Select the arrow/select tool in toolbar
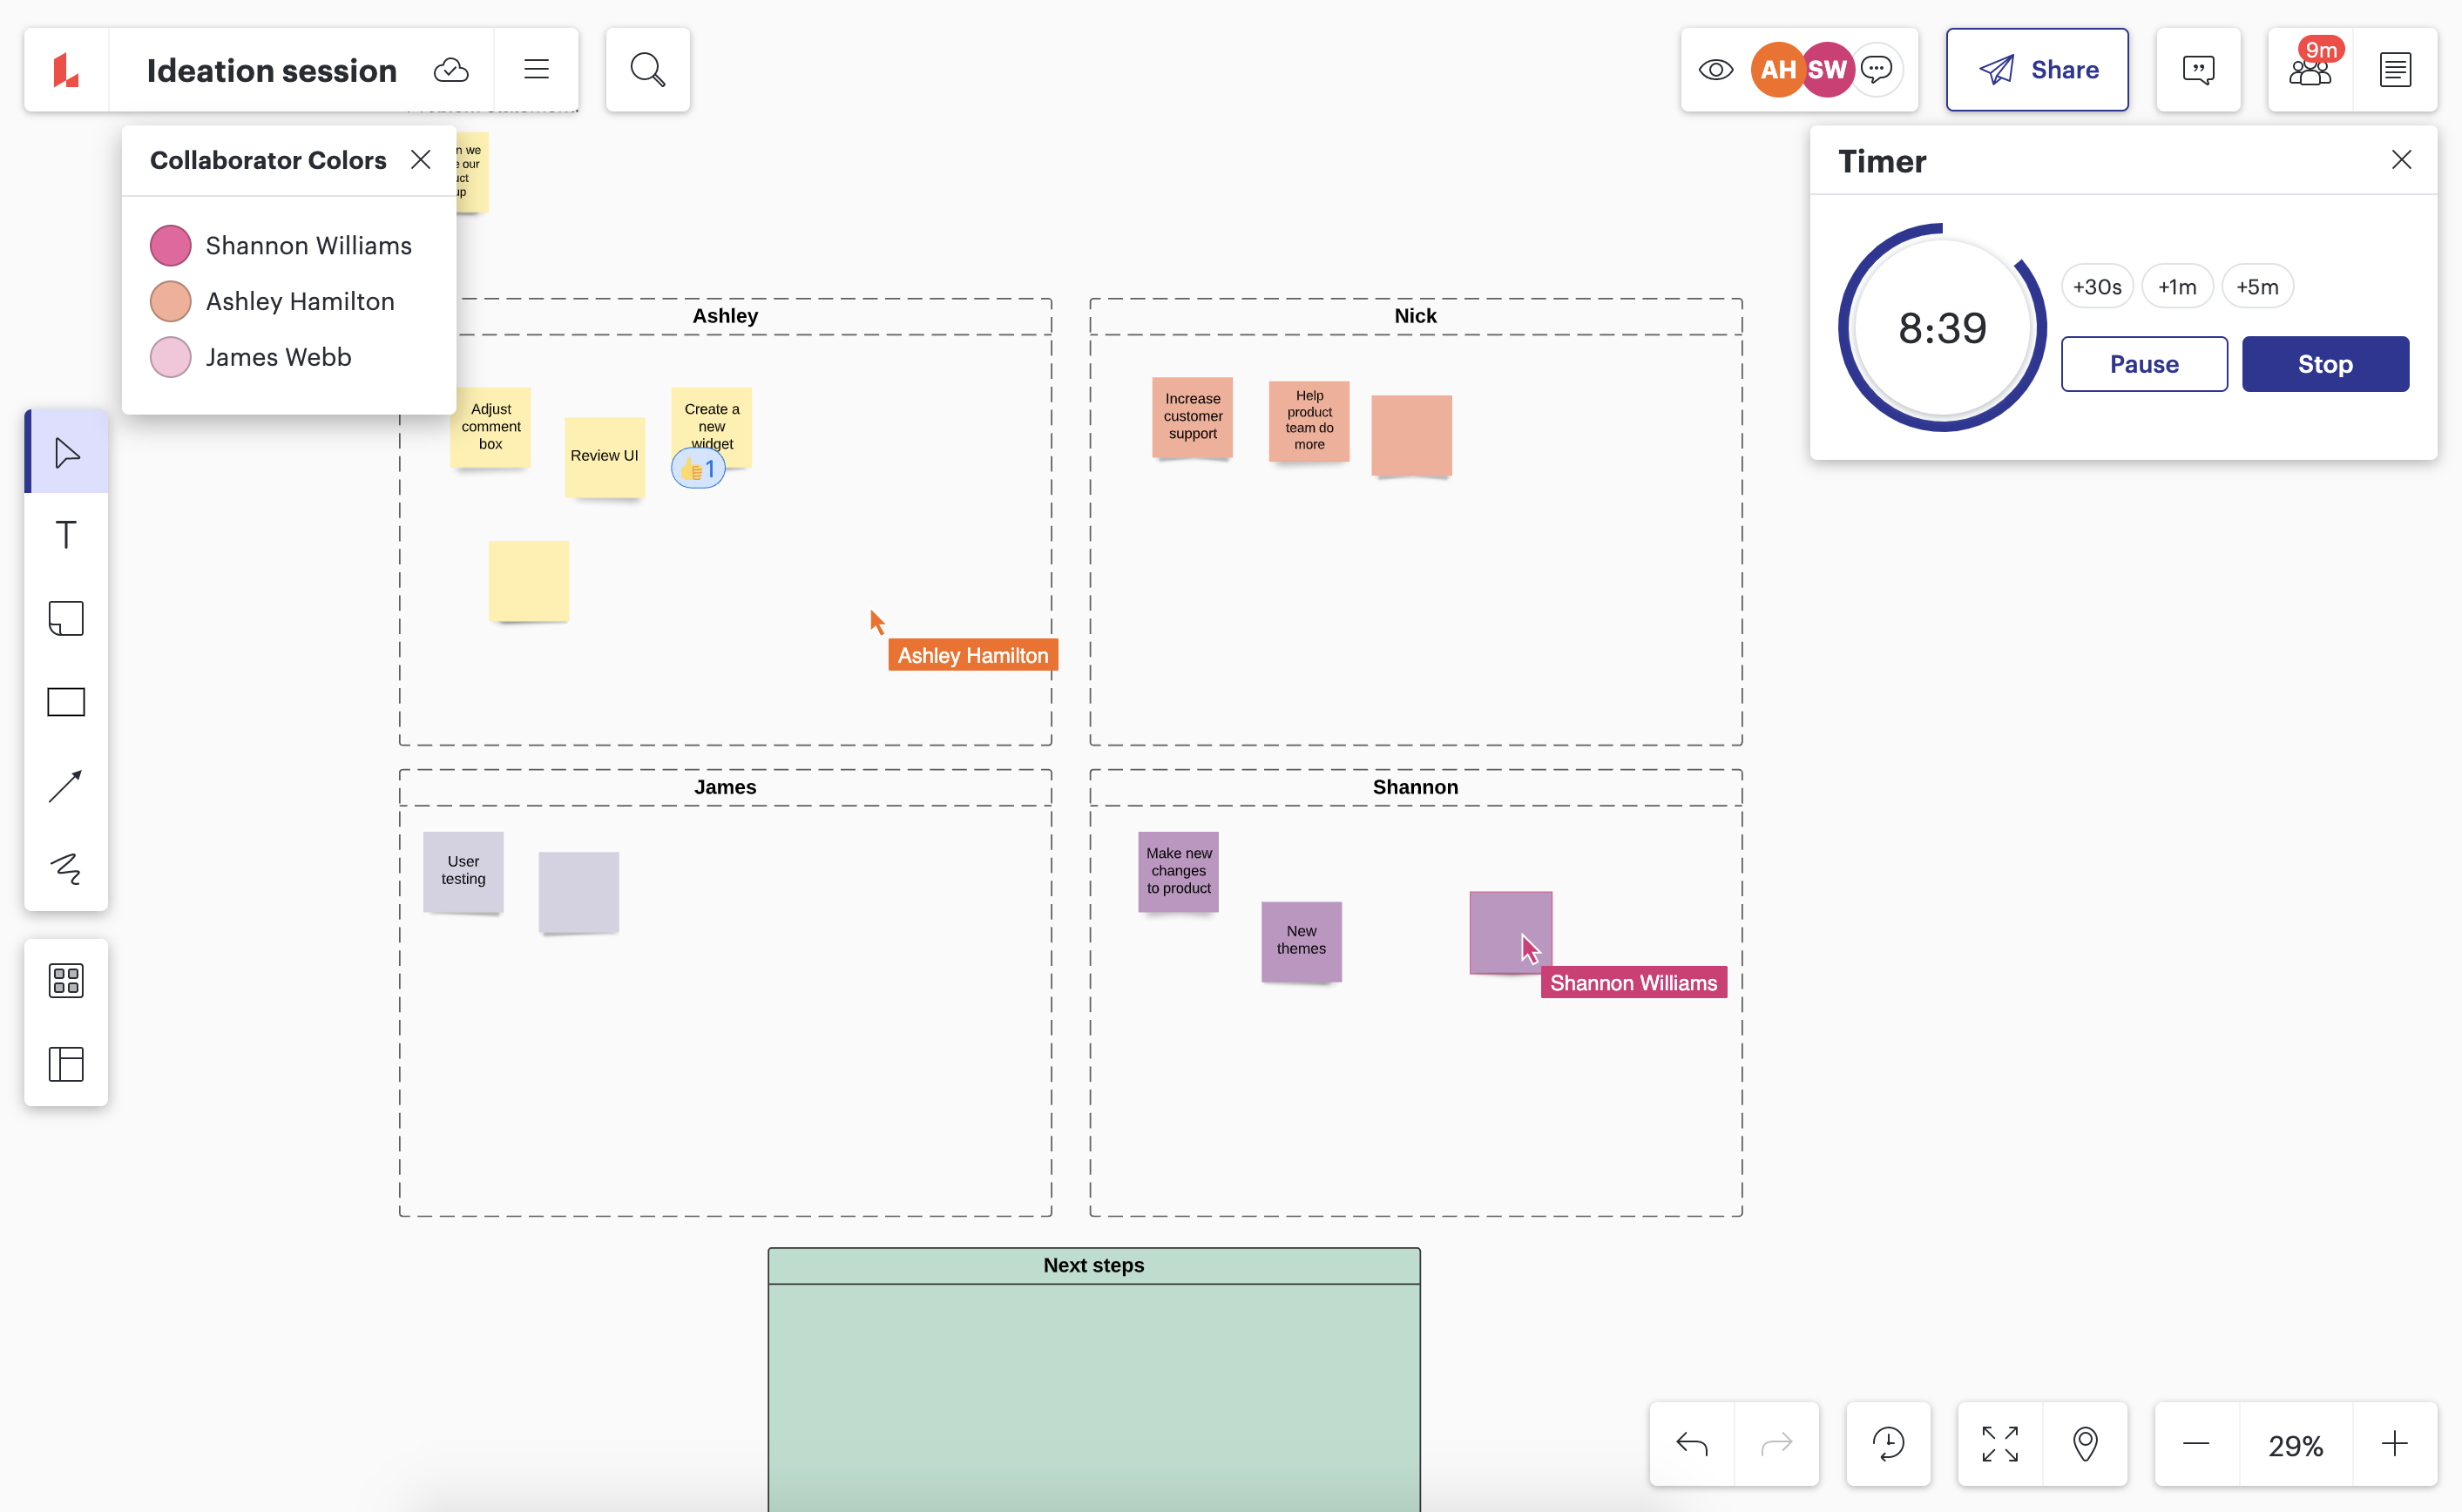The width and height of the screenshot is (2462, 1512). 67,454
